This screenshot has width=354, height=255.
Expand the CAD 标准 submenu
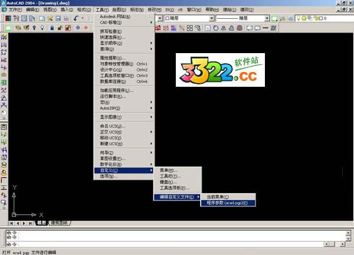[124, 22]
